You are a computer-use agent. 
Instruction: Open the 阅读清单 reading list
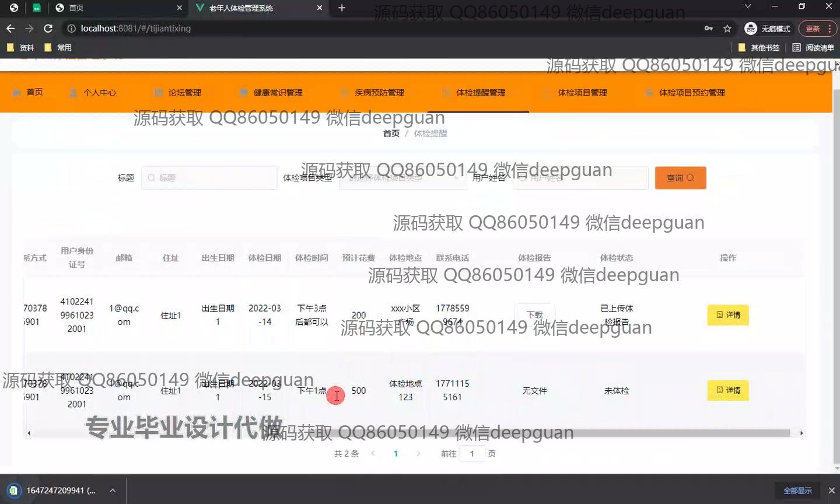click(813, 48)
